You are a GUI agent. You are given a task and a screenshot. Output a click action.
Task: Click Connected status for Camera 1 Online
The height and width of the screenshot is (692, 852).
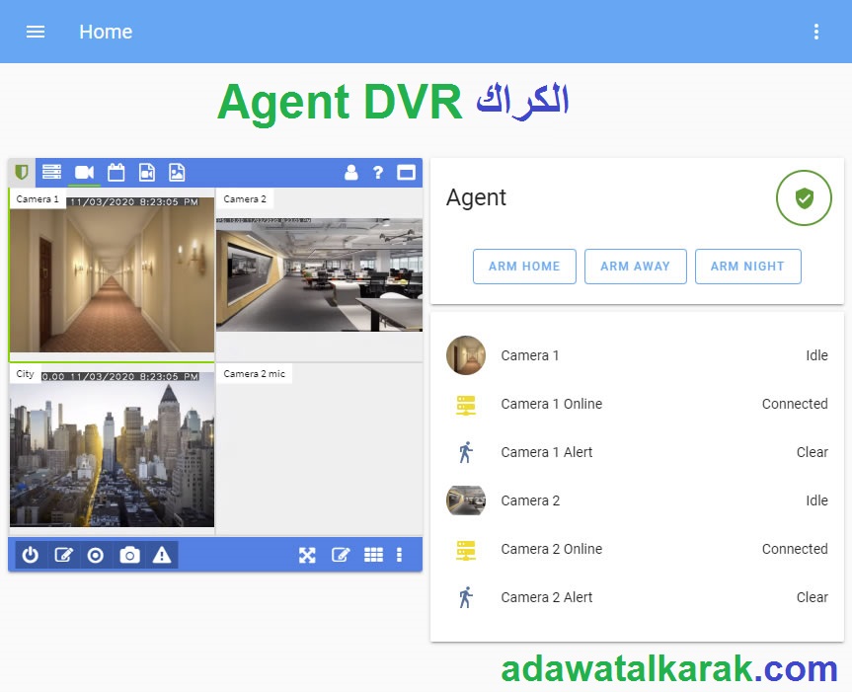point(795,404)
